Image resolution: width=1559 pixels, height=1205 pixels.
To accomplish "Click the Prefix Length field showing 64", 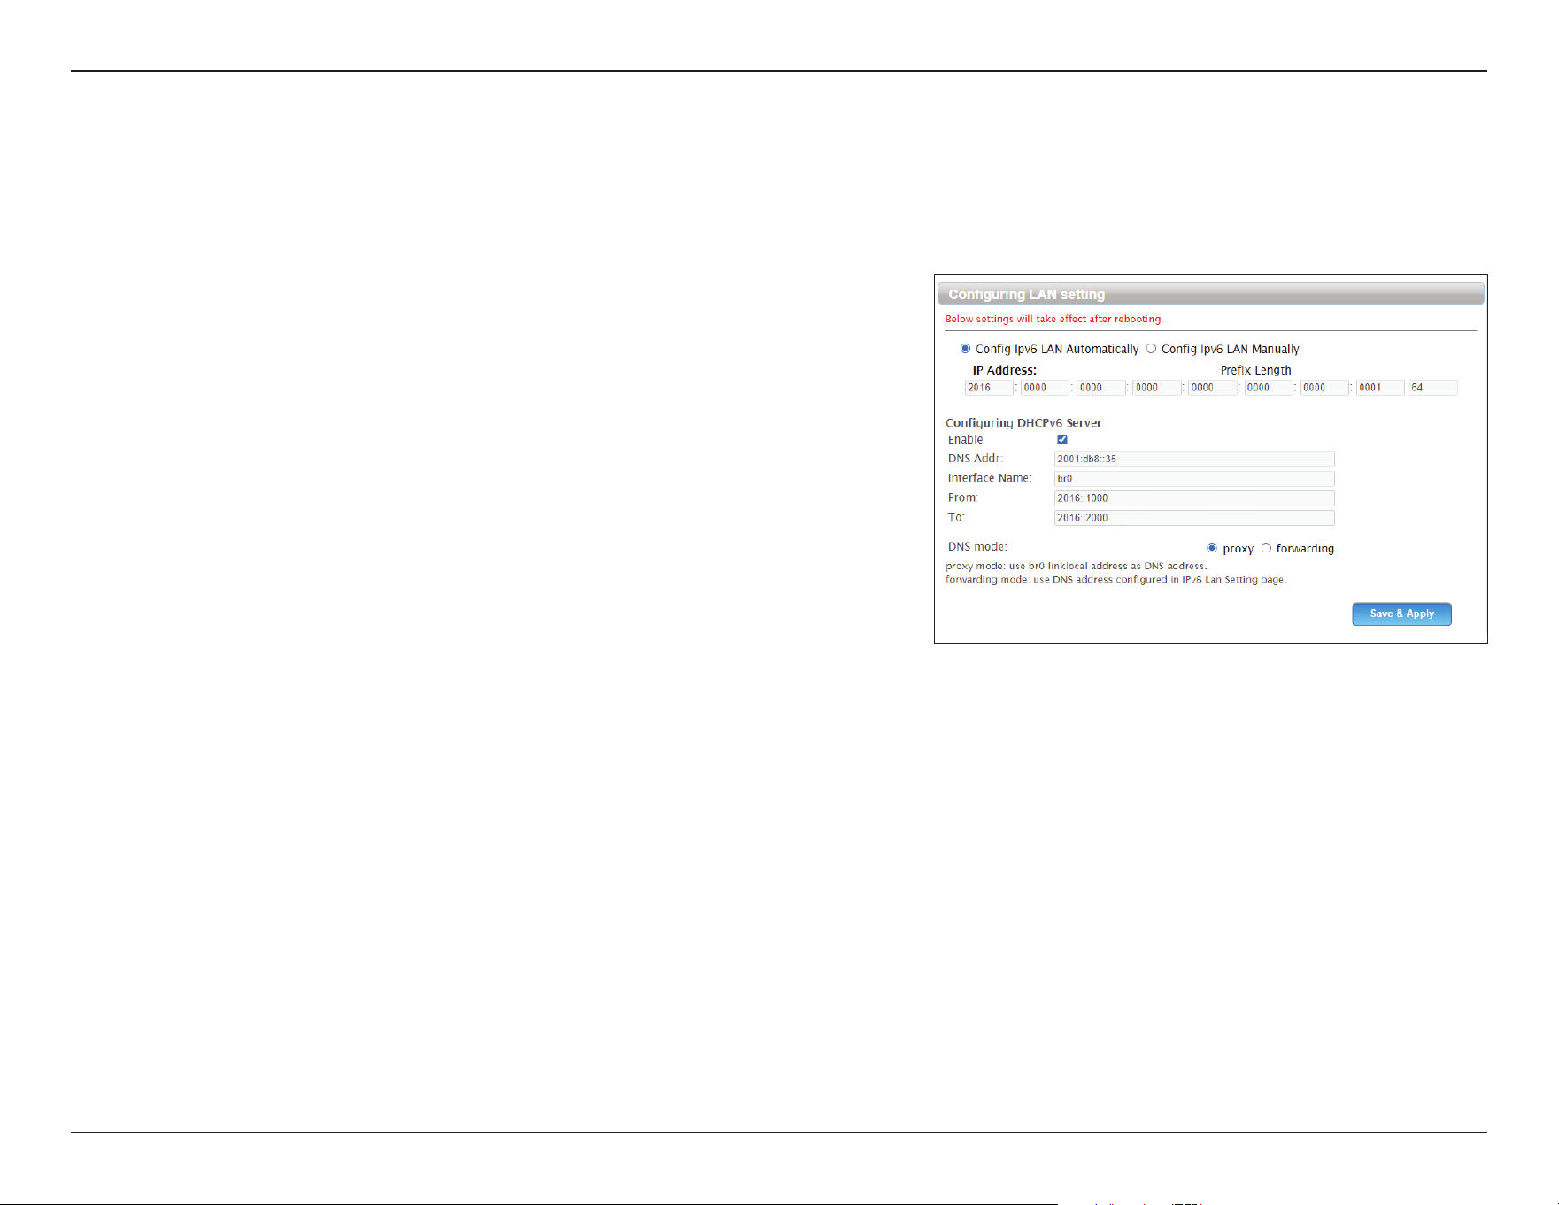I will tap(1433, 388).
